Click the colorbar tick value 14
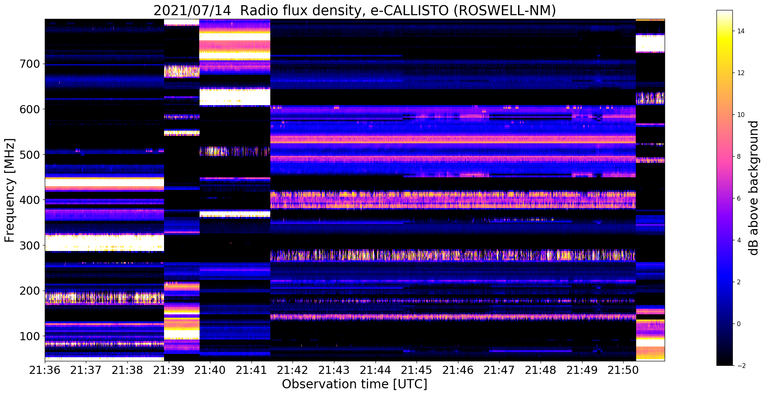Image resolution: width=765 pixels, height=395 pixels. click(741, 31)
